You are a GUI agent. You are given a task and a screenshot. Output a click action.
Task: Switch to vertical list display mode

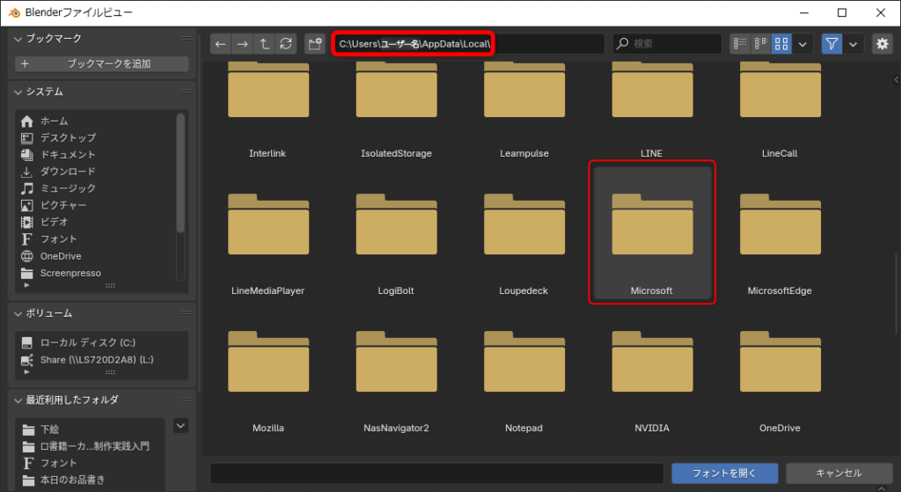pos(740,44)
